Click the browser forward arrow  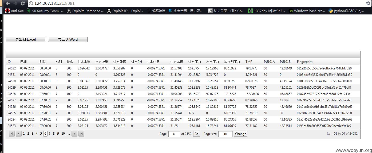(15, 3)
